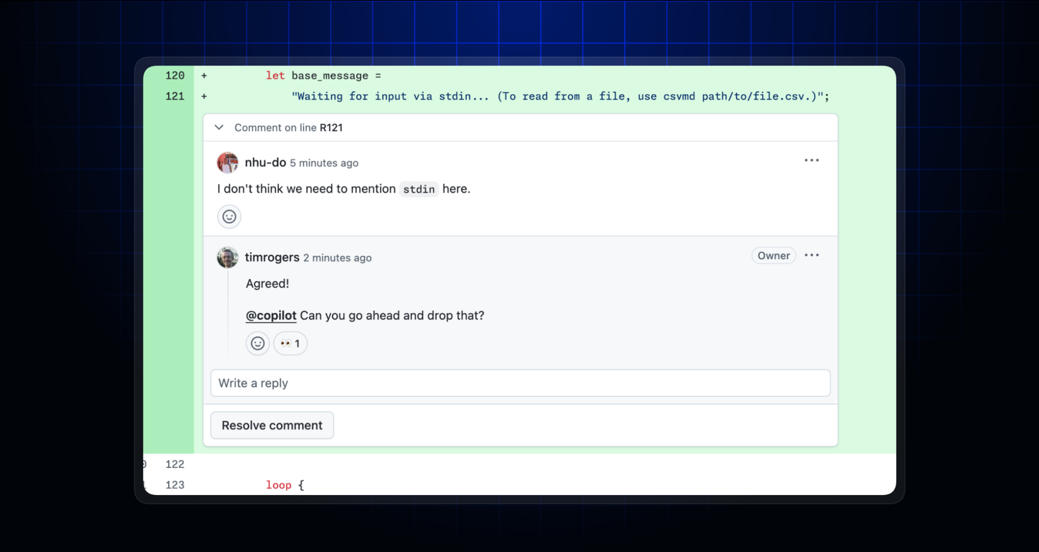Select line number 123 in the diff
Screen dimensions: 1039x552
pyautogui.click(x=175, y=485)
